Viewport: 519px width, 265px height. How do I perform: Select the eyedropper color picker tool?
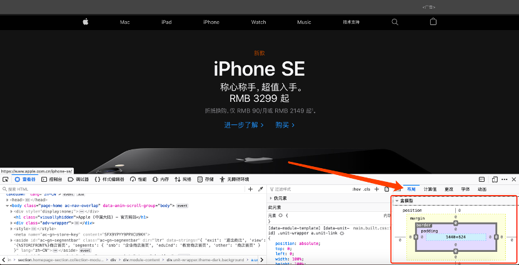261,189
